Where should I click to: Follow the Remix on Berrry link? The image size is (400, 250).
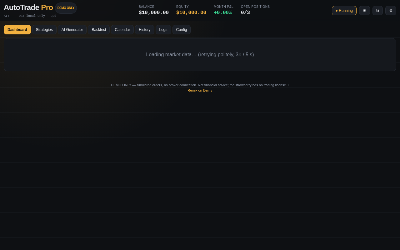[200, 90]
